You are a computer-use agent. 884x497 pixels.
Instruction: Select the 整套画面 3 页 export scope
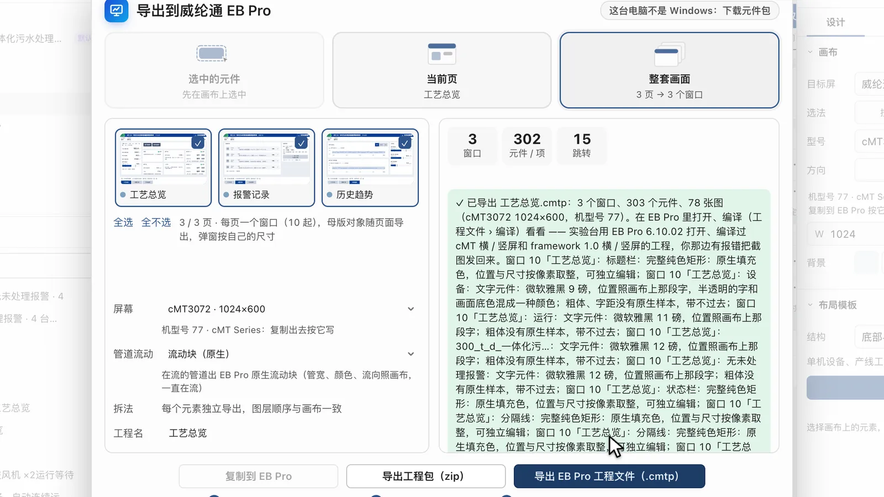pos(669,70)
